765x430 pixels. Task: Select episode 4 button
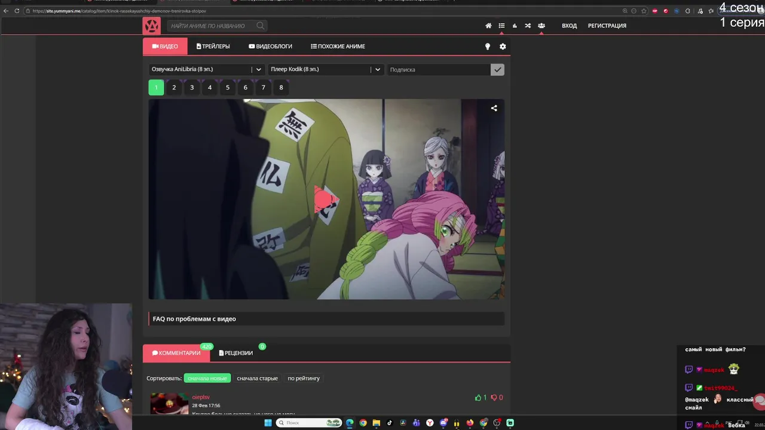pos(210,87)
